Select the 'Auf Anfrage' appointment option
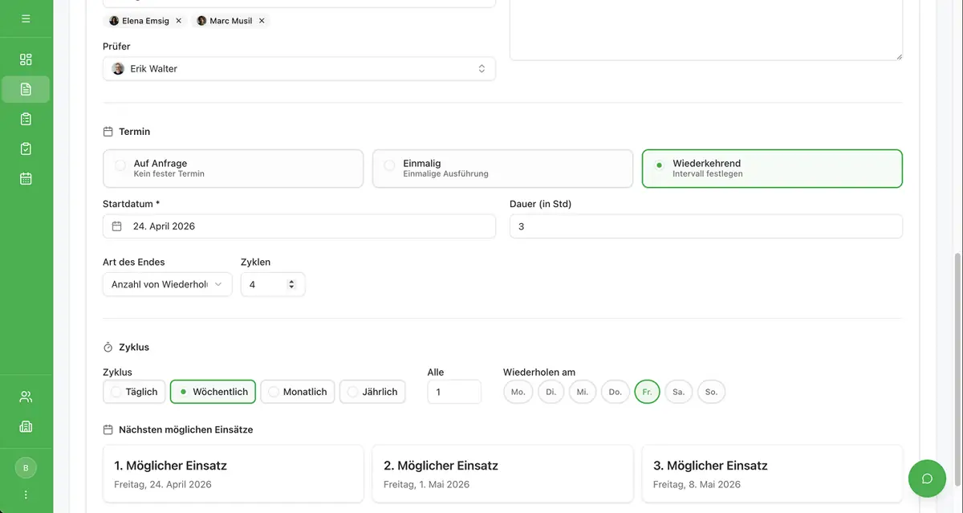 coord(233,168)
